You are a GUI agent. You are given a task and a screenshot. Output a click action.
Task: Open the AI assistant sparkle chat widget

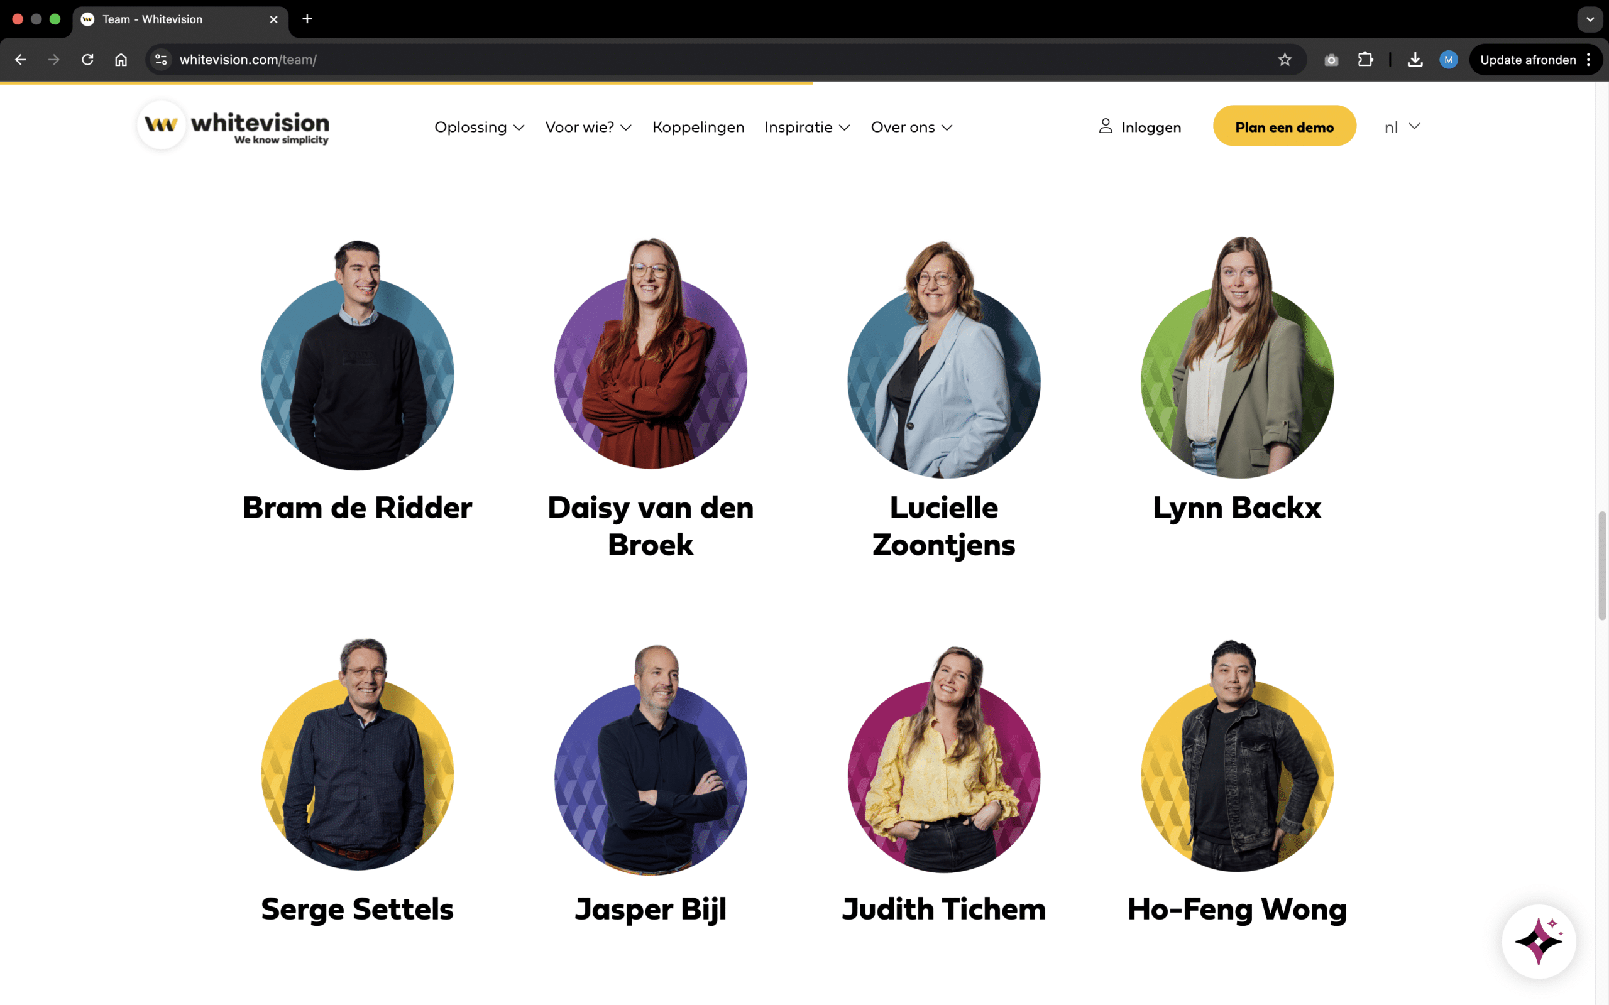(1539, 941)
